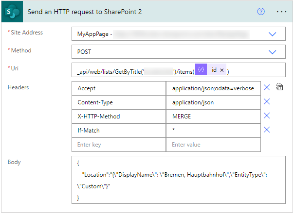Click the Body label
The height and width of the screenshot is (215, 294).
coord(14,162)
